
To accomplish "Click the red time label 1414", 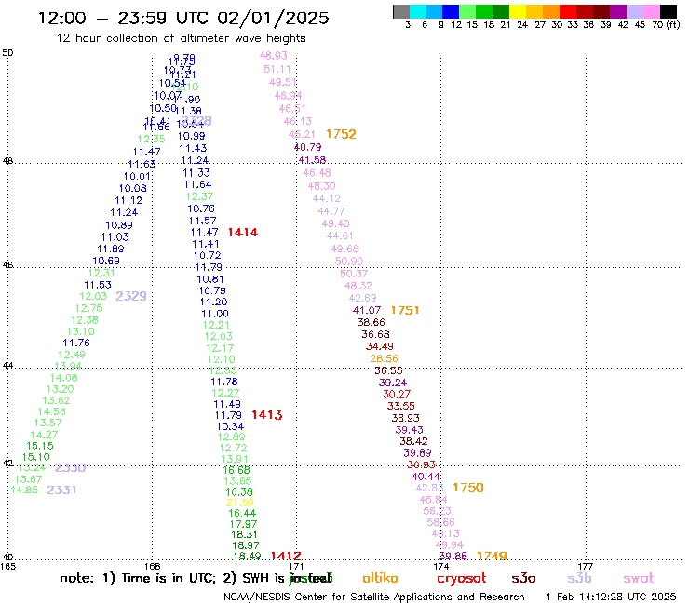I will tap(243, 233).
